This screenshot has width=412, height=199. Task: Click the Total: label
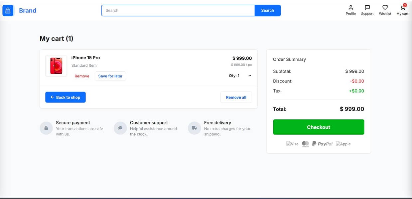click(x=280, y=109)
